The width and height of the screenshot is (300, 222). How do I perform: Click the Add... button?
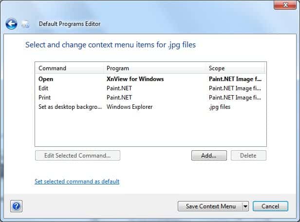209,156
